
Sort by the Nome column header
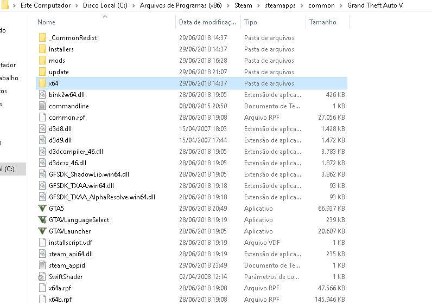point(46,22)
